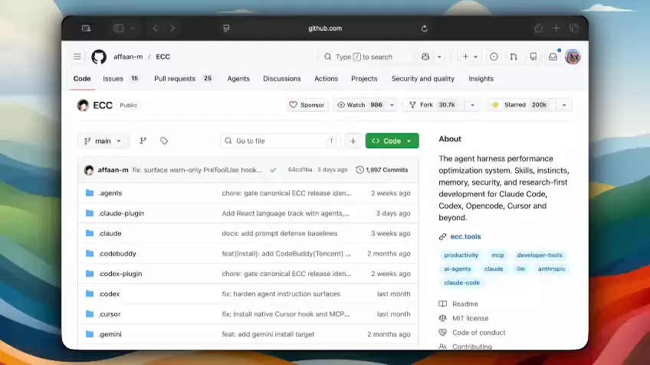
Task: Switch to the Actions tab
Action: [x=327, y=79]
